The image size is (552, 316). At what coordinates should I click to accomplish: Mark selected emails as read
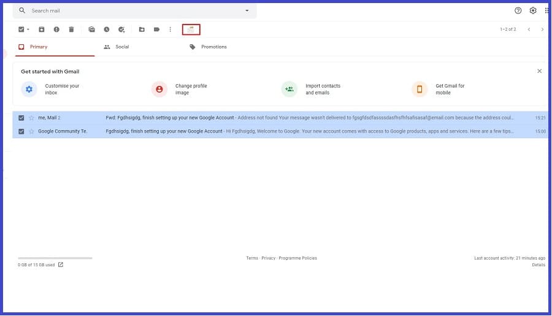click(91, 29)
